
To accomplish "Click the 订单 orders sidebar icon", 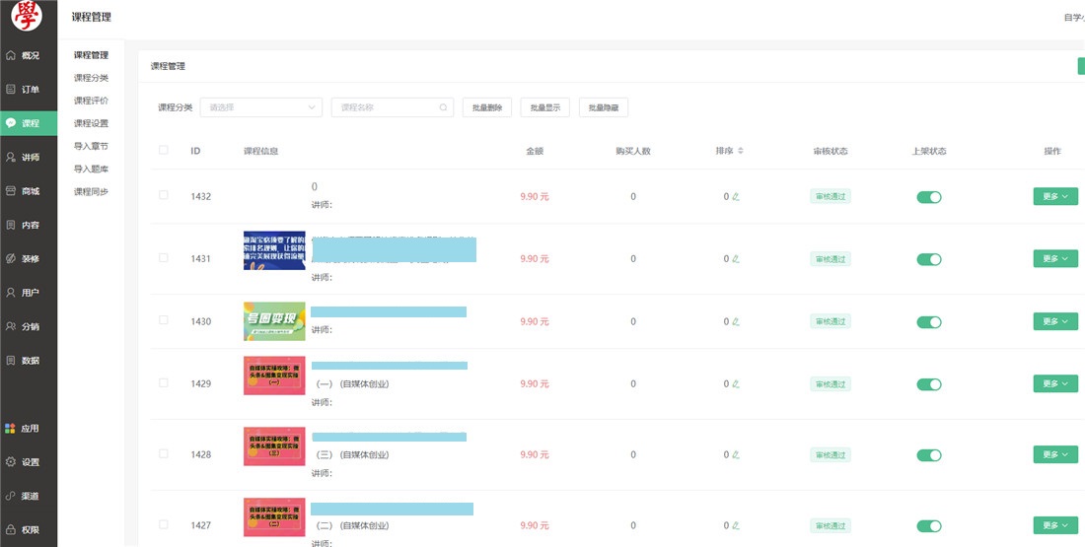I will coord(11,89).
